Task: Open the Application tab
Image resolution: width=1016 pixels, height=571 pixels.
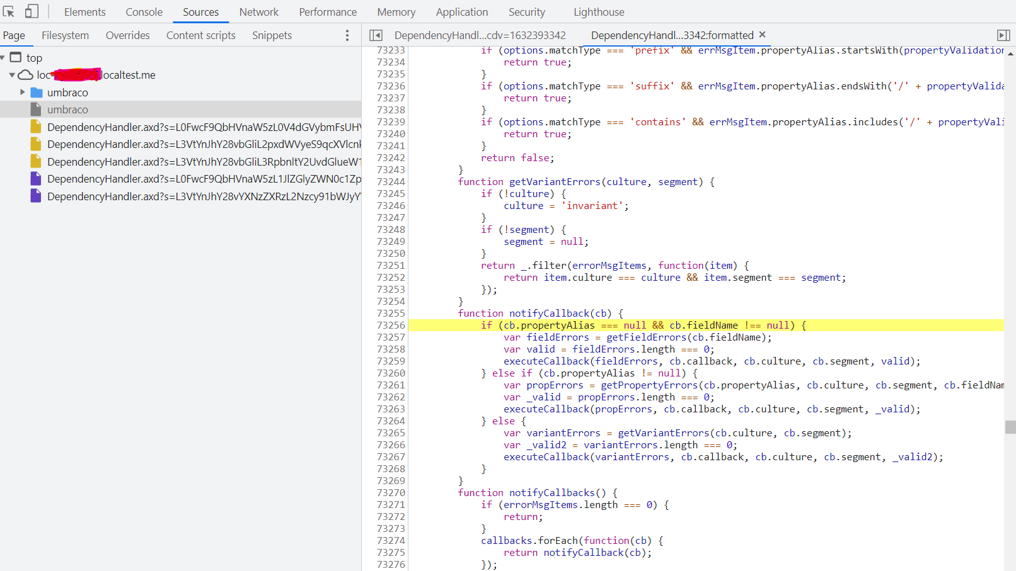Action: [x=462, y=12]
